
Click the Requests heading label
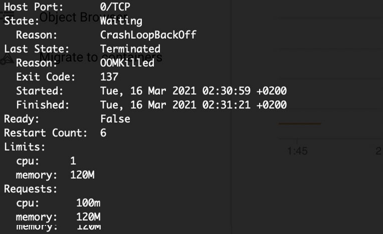[x=31, y=189]
